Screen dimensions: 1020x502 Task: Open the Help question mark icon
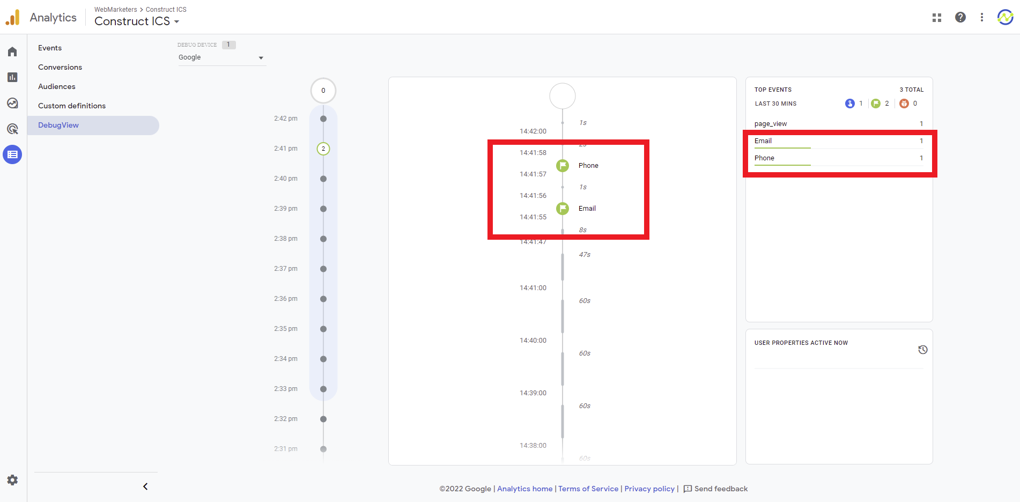(960, 18)
